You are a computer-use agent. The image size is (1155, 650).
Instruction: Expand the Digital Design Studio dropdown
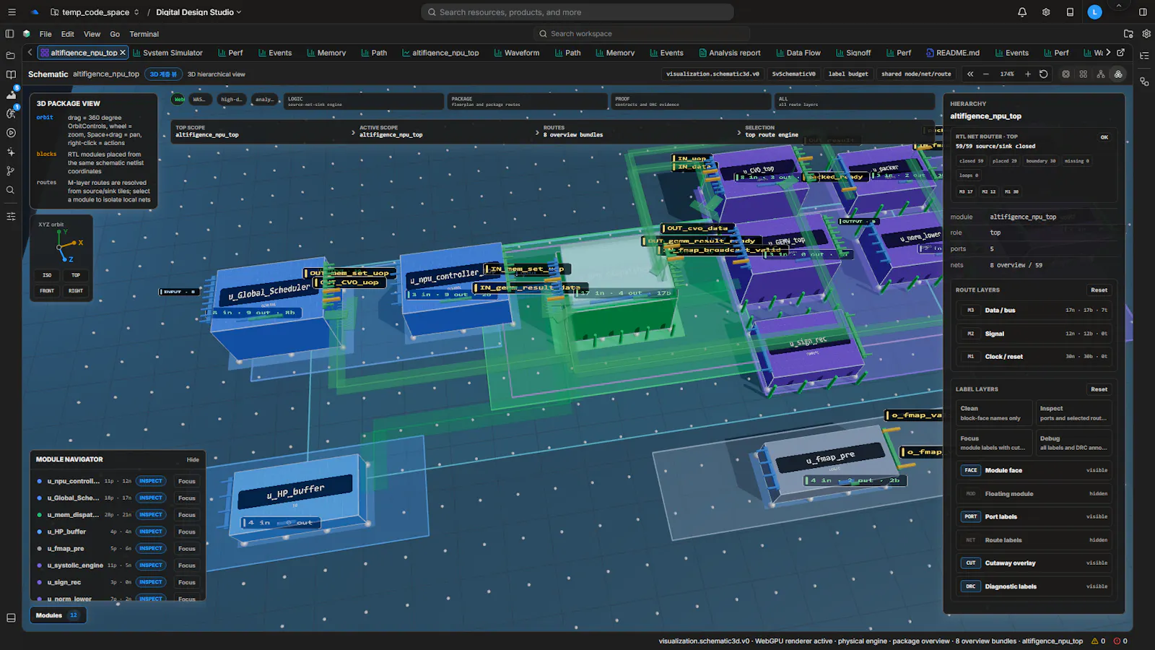(199, 12)
